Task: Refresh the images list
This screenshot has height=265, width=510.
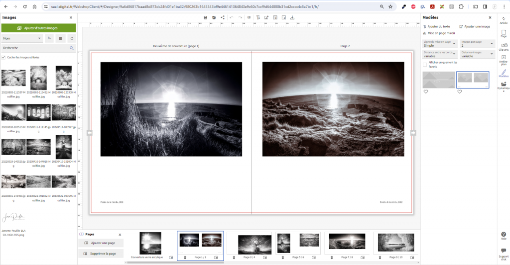Action: coord(72,38)
